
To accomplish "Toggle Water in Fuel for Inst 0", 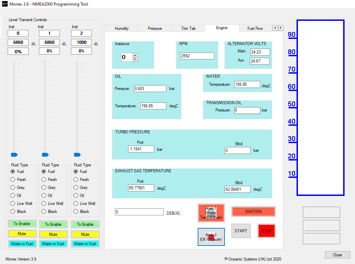I will tap(22, 244).
